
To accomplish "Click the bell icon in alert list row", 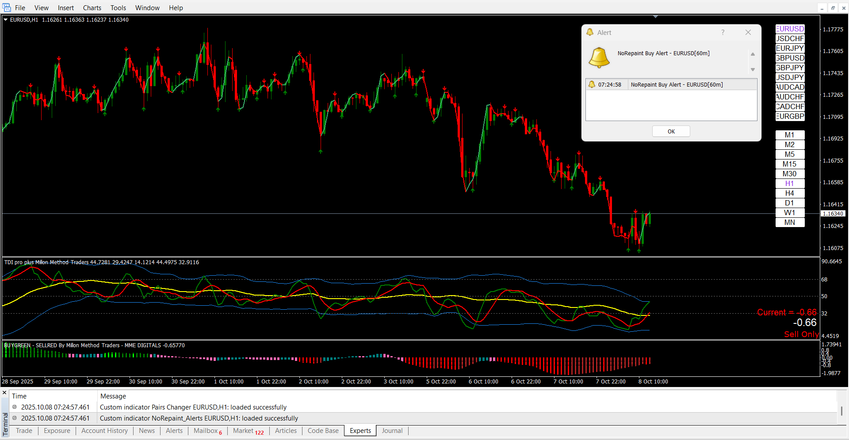I will click(x=592, y=84).
